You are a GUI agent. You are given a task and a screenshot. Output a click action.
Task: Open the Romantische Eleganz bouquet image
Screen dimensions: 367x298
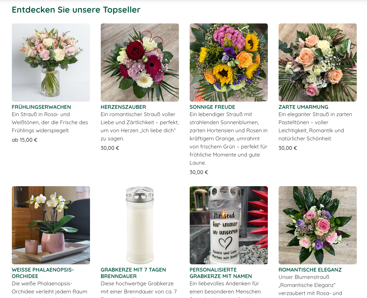[318, 225]
